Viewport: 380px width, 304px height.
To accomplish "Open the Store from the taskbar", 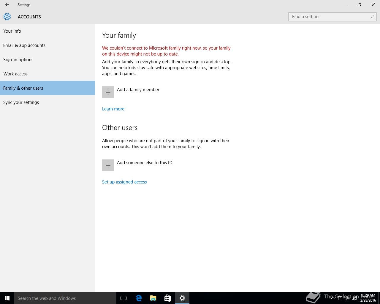I will click(167, 298).
